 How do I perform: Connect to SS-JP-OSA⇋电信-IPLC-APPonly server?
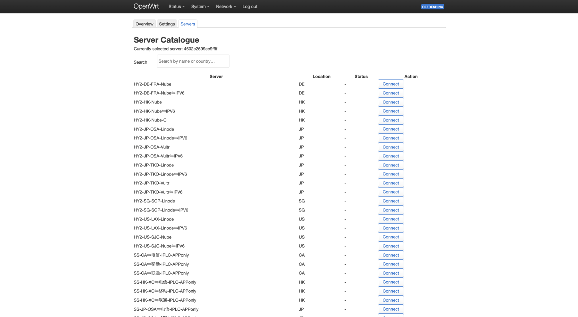[x=391, y=309]
